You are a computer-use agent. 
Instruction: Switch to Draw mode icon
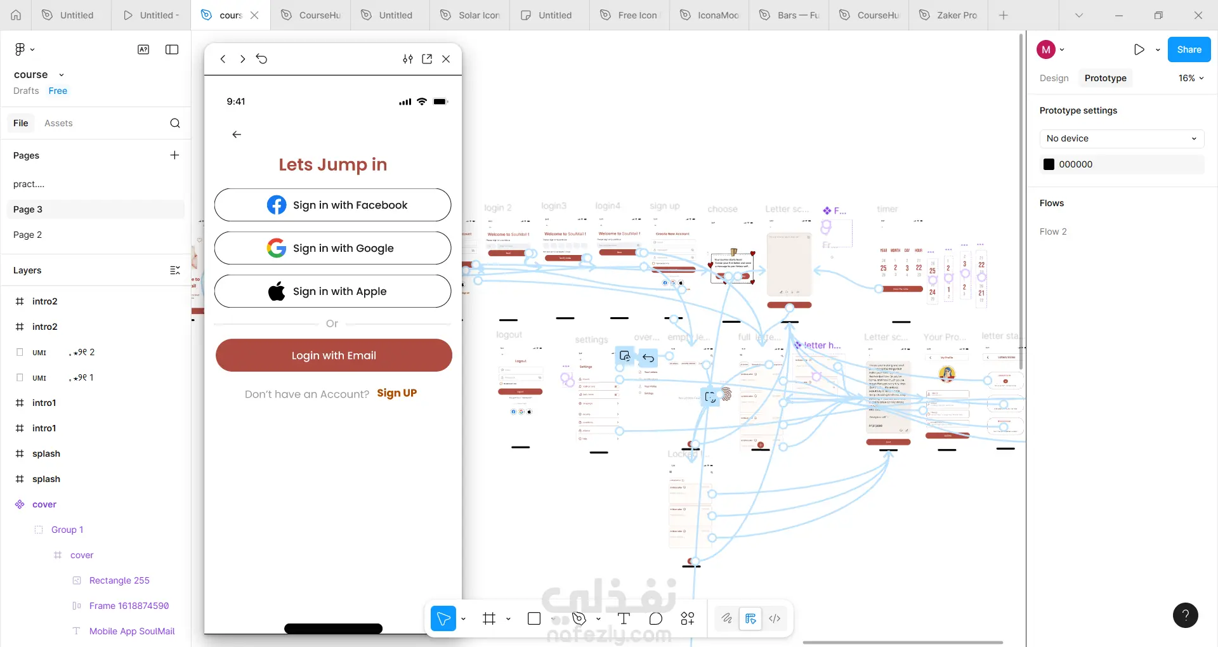[727, 618]
